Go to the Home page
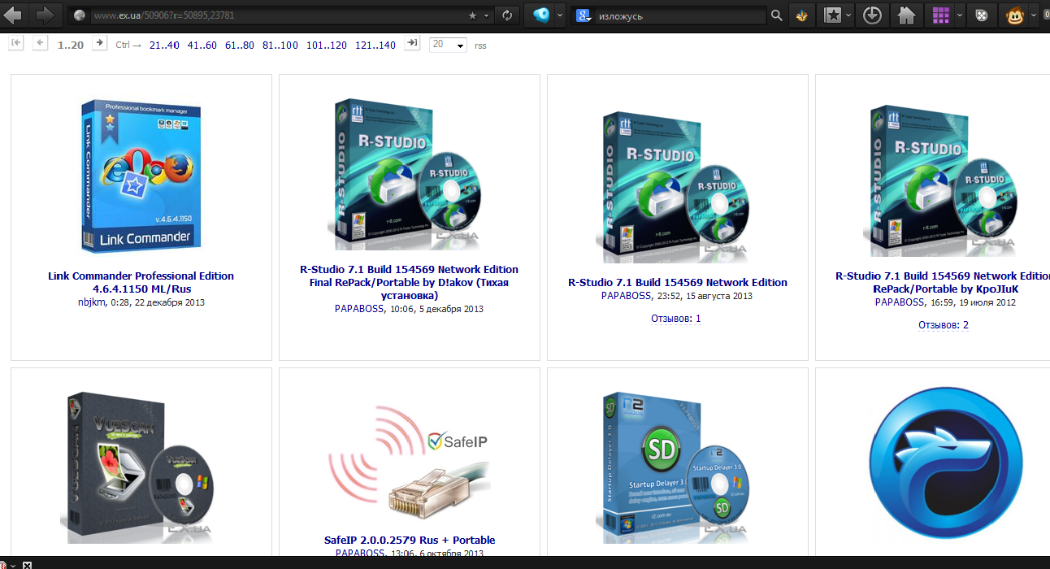The height and width of the screenshot is (569, 1050). point(907,15)
